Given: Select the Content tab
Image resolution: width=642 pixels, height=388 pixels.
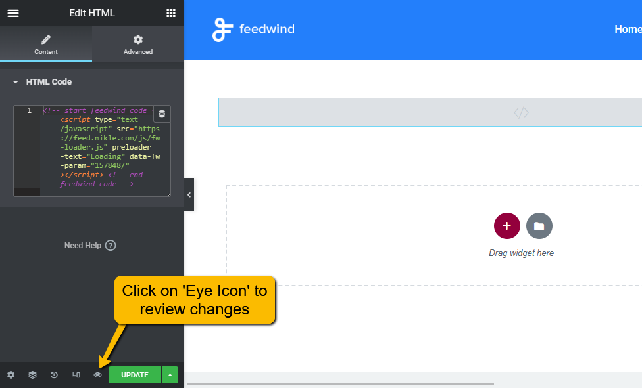Looking at the screenshot, I should point(45,44).
